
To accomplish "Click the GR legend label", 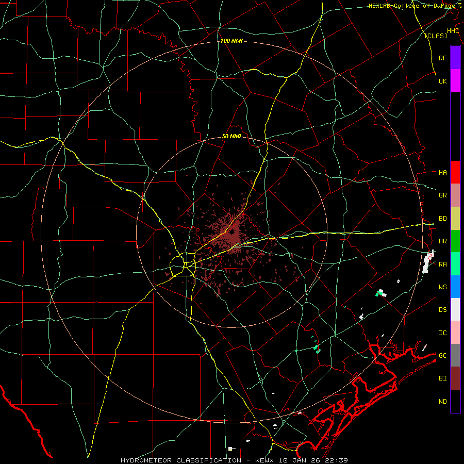I will (x=442, y=195).
